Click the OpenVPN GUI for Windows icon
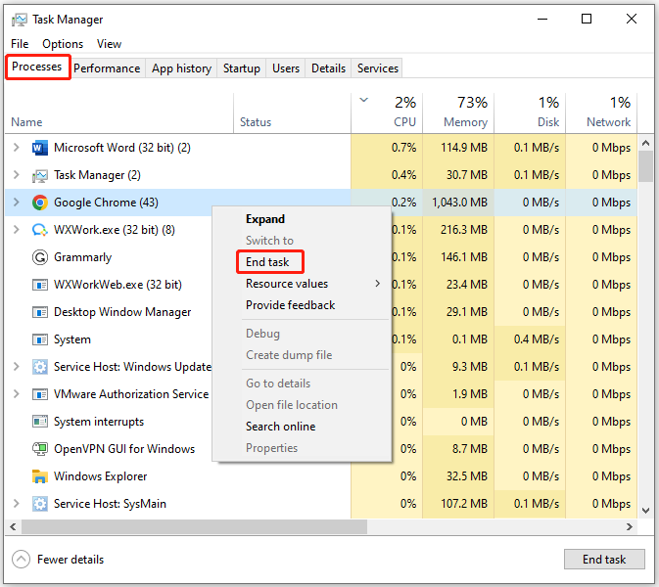The image size is (659, 587). point(40,449)
